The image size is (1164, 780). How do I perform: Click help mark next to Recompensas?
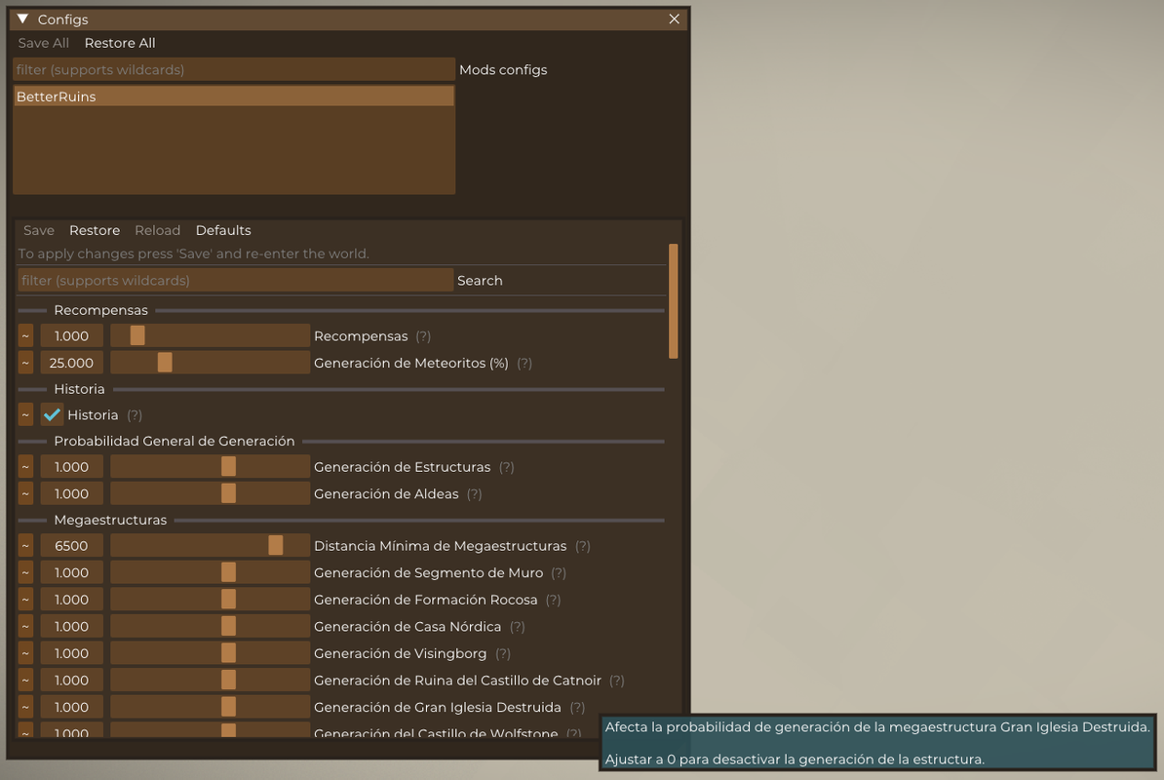pos(423,336)
